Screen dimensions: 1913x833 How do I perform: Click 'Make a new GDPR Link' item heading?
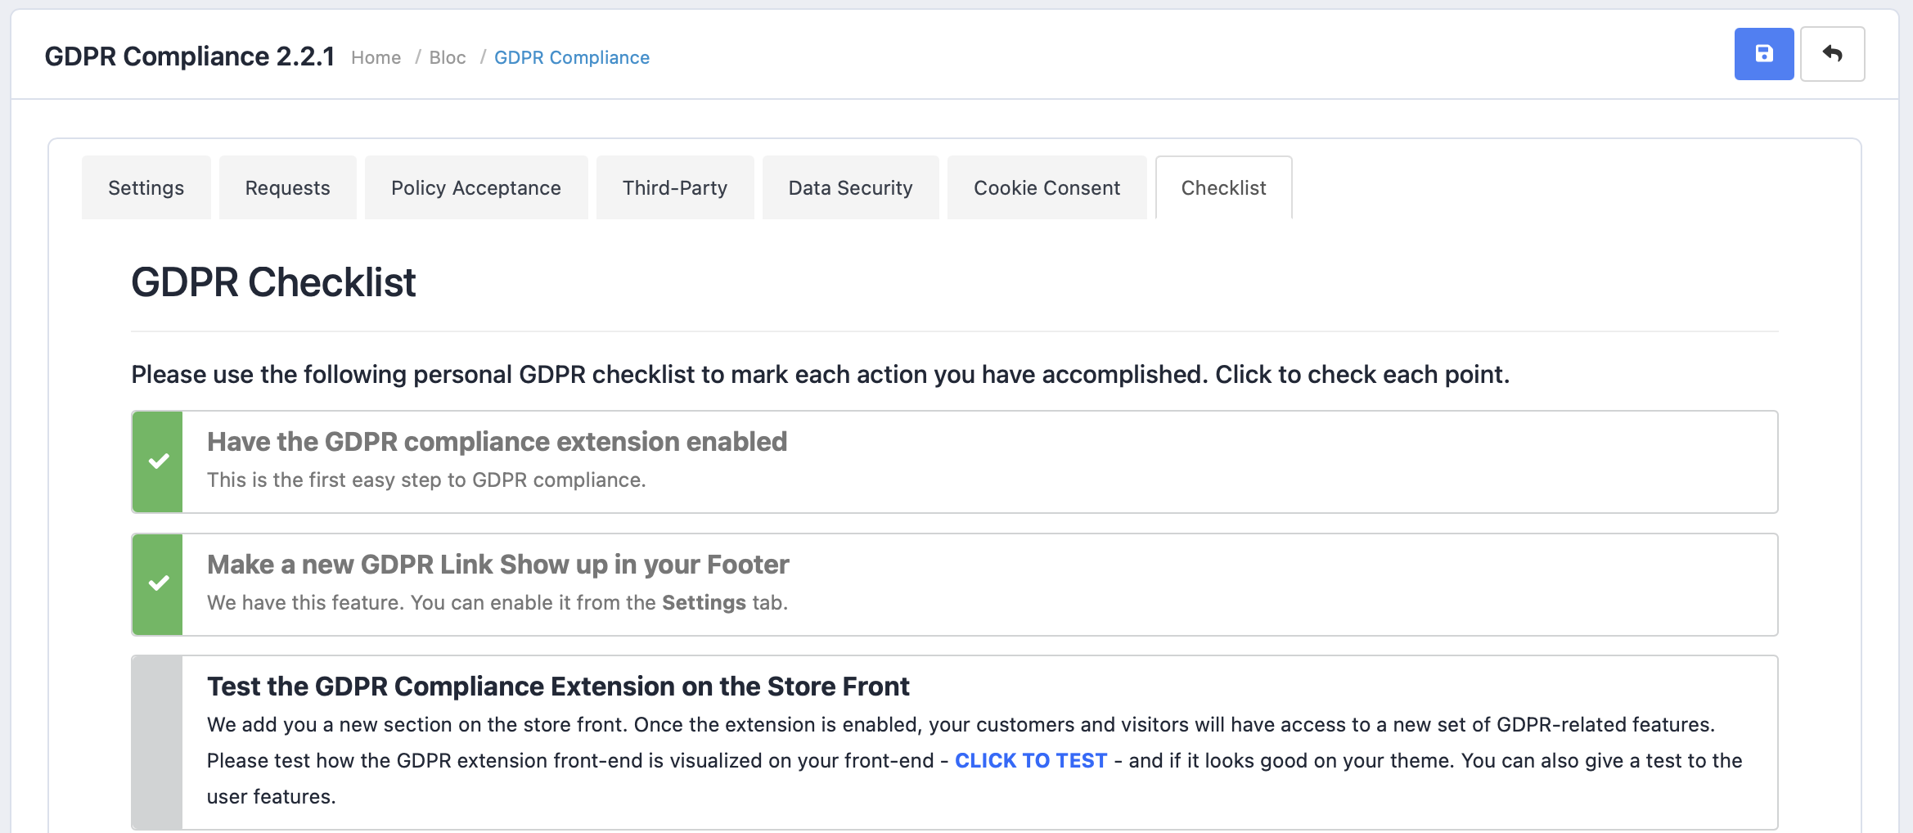(x=497, y=565)
